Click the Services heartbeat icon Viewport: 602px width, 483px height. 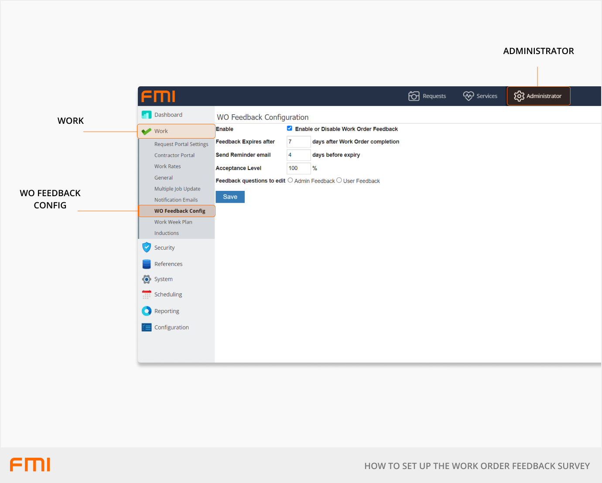(x=468, y=96)
